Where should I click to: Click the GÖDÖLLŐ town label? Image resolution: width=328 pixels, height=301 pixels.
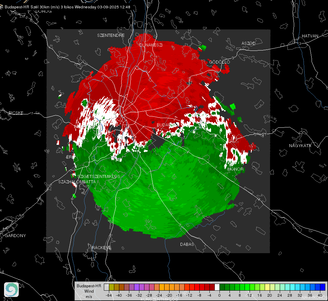(219, 62)
